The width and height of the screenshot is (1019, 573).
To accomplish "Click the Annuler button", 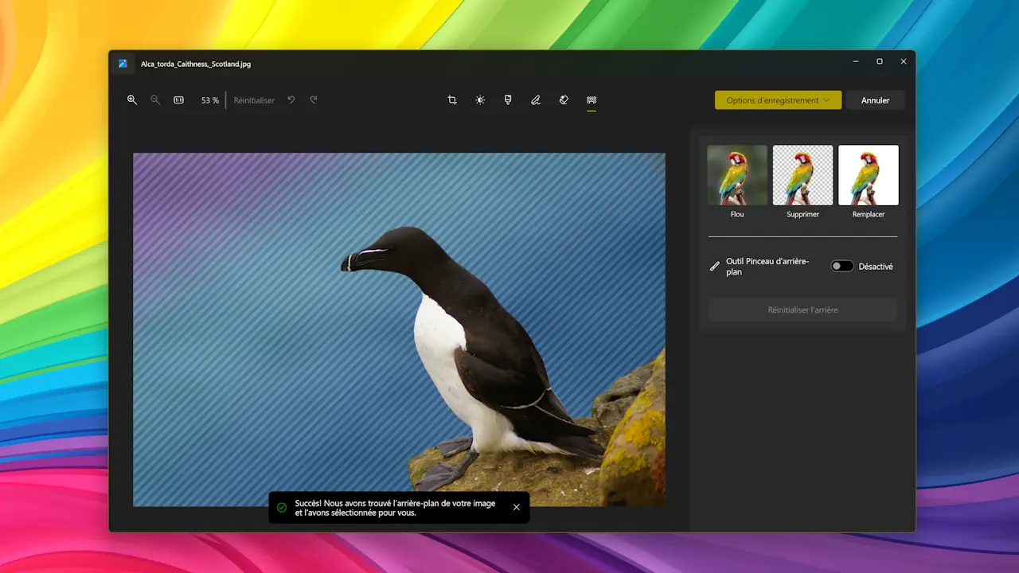I will pos(875,99).
